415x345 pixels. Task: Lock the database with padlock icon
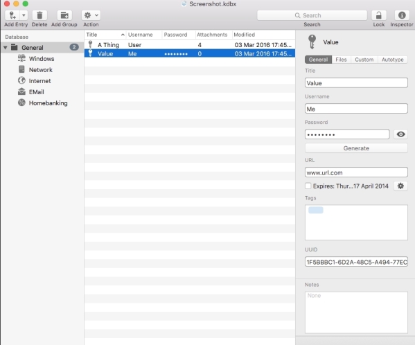379,15
